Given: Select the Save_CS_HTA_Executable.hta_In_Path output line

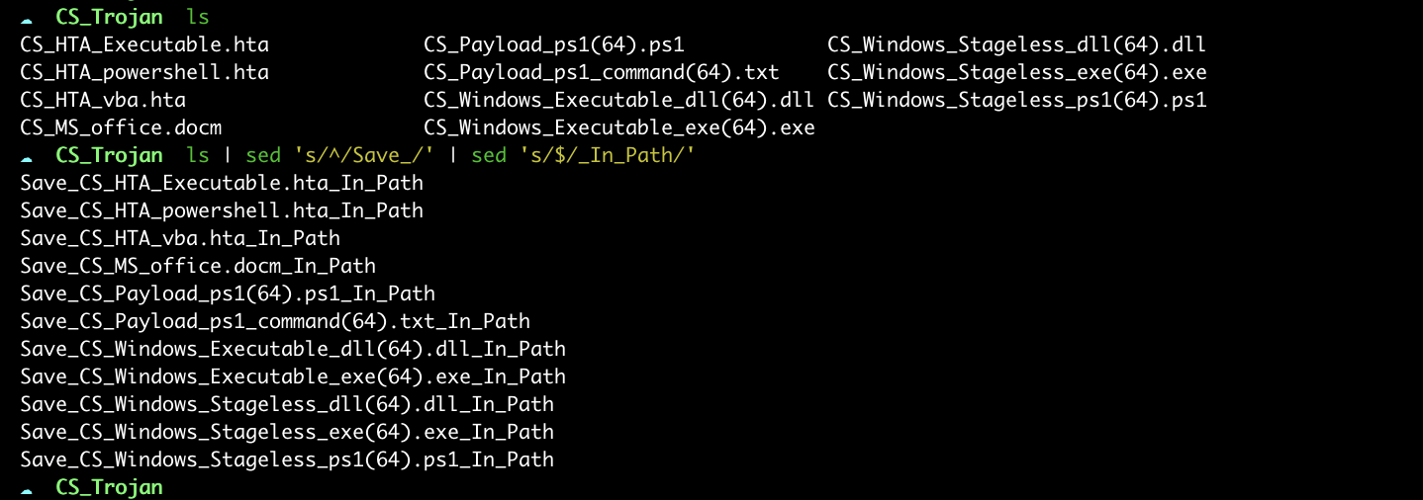Looking at the screenshot, I should click(x=222, y=183).
